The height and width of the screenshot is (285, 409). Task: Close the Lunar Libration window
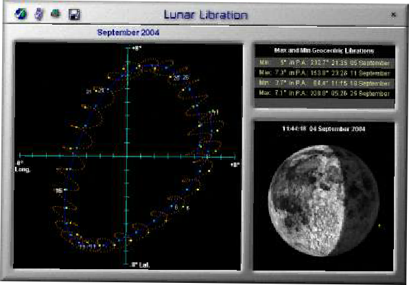(393, 14)
